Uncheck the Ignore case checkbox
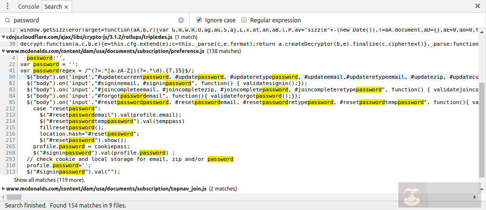 click(199, 20)
